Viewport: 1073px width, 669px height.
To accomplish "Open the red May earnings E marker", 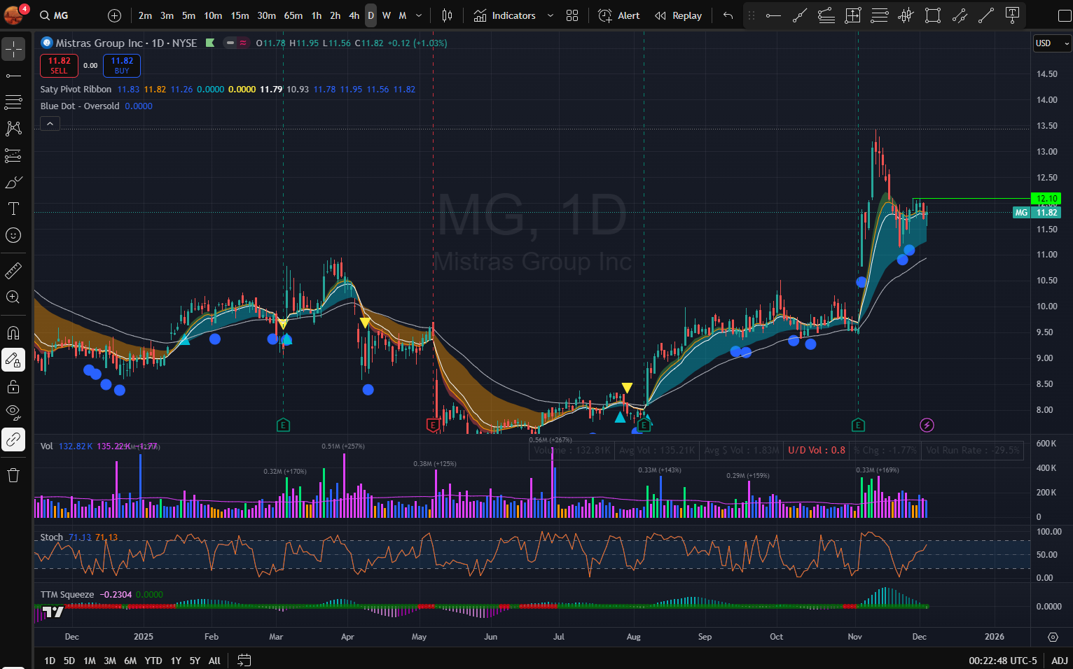I will (x=433, y=425).
